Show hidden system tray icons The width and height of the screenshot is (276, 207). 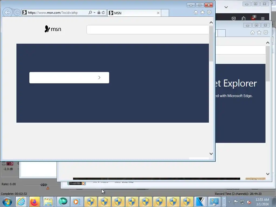(x=229, y=202)
